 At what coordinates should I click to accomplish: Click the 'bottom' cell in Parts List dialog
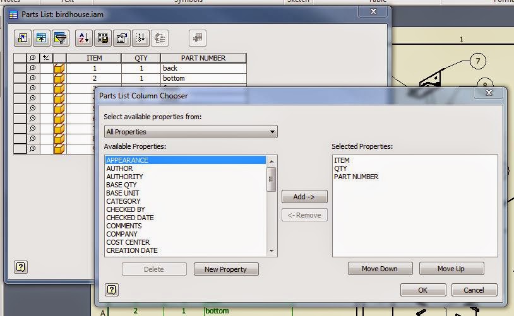pos(203,78)
